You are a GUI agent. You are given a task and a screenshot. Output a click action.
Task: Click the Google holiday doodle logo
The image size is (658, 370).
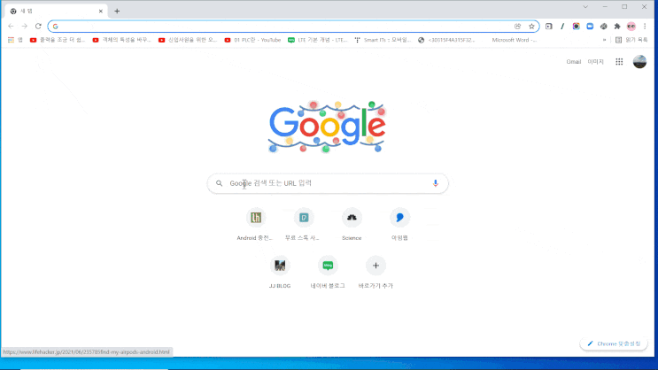(x=328, y=127)
